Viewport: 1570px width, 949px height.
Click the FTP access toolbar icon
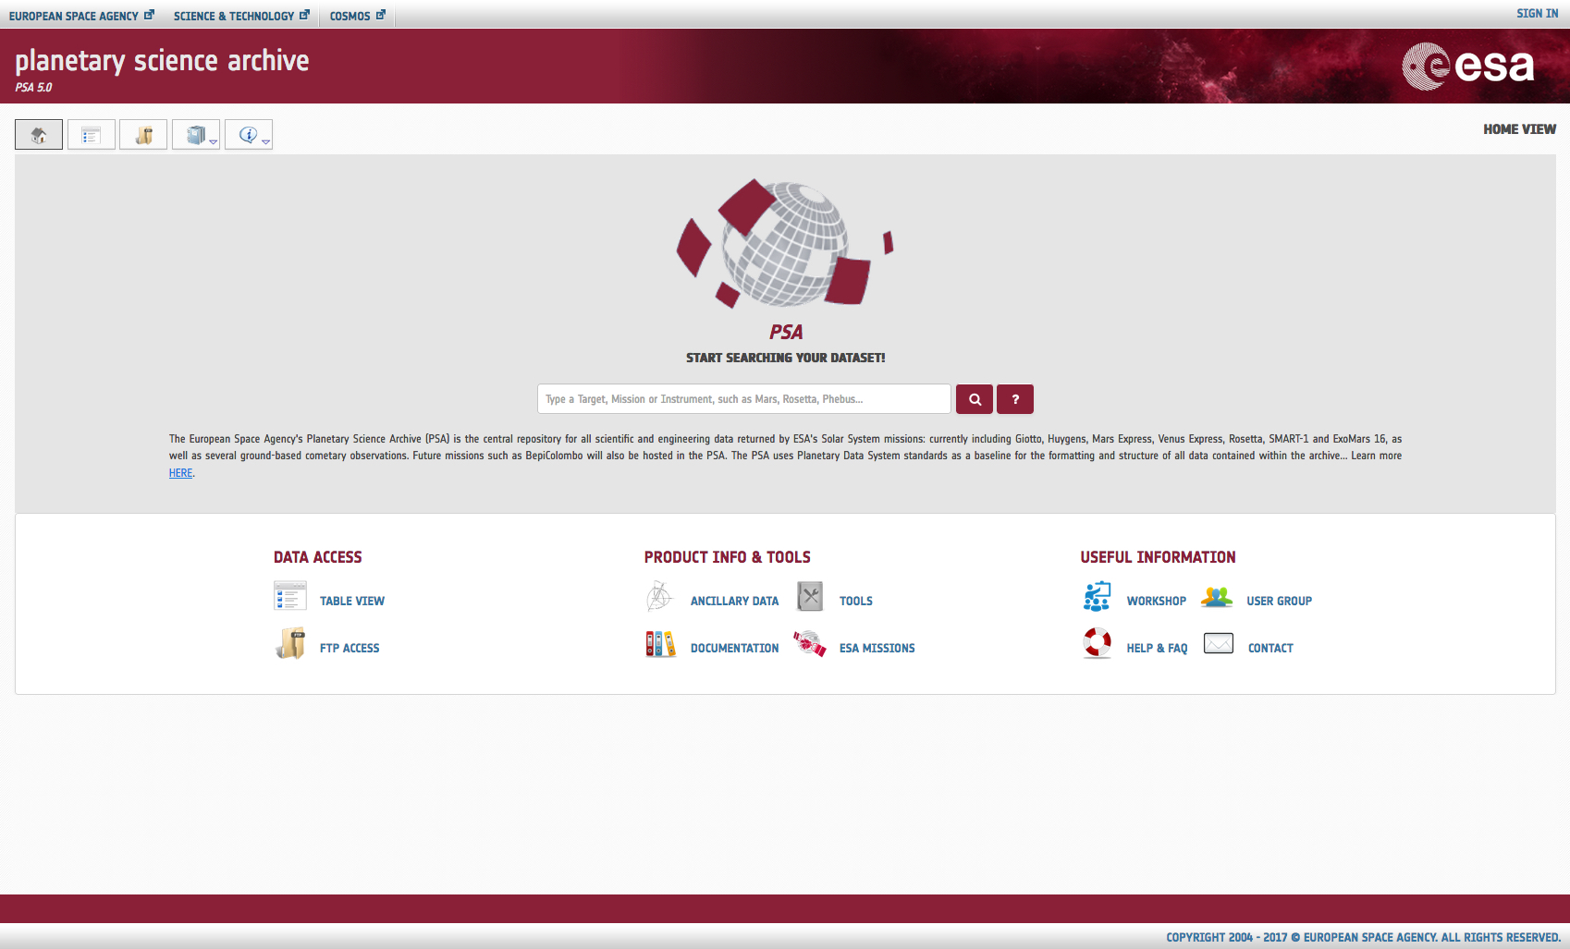click(x=143, y=135)
